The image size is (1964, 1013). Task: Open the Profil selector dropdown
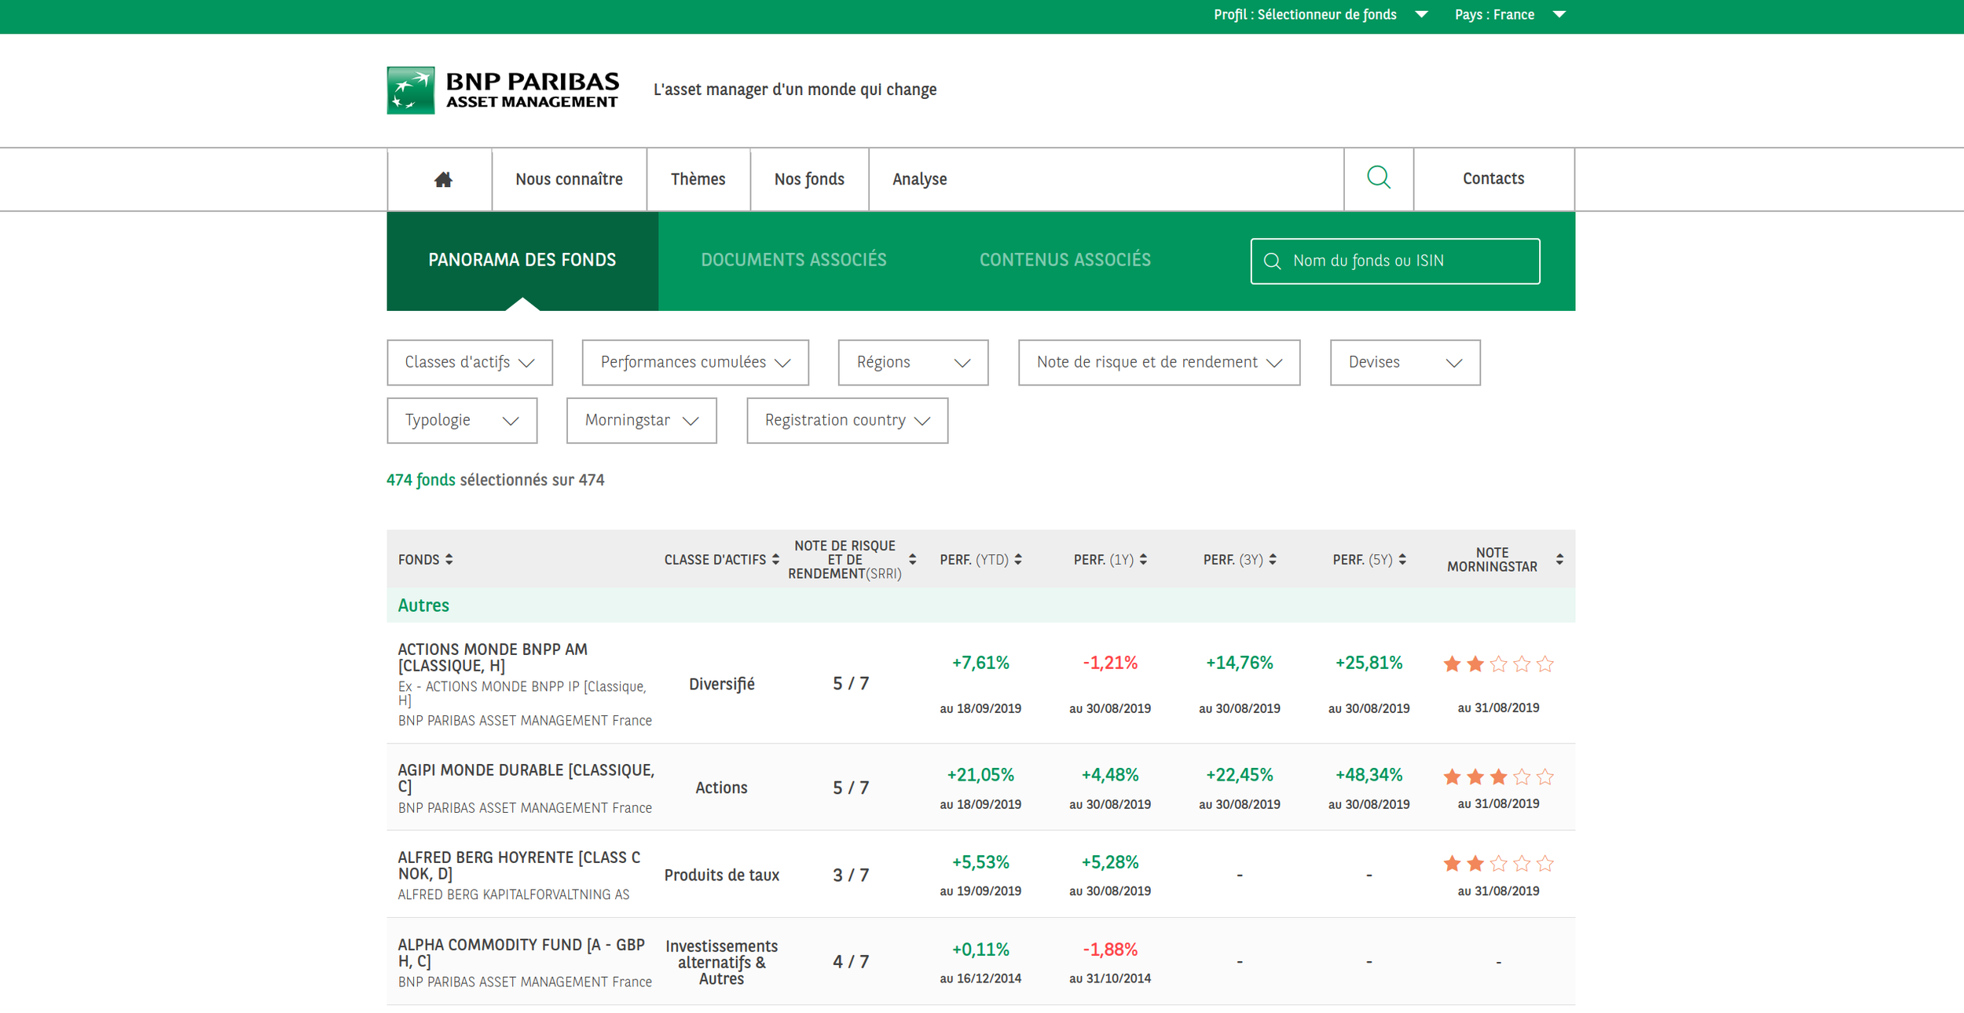tap(1319, 15)
